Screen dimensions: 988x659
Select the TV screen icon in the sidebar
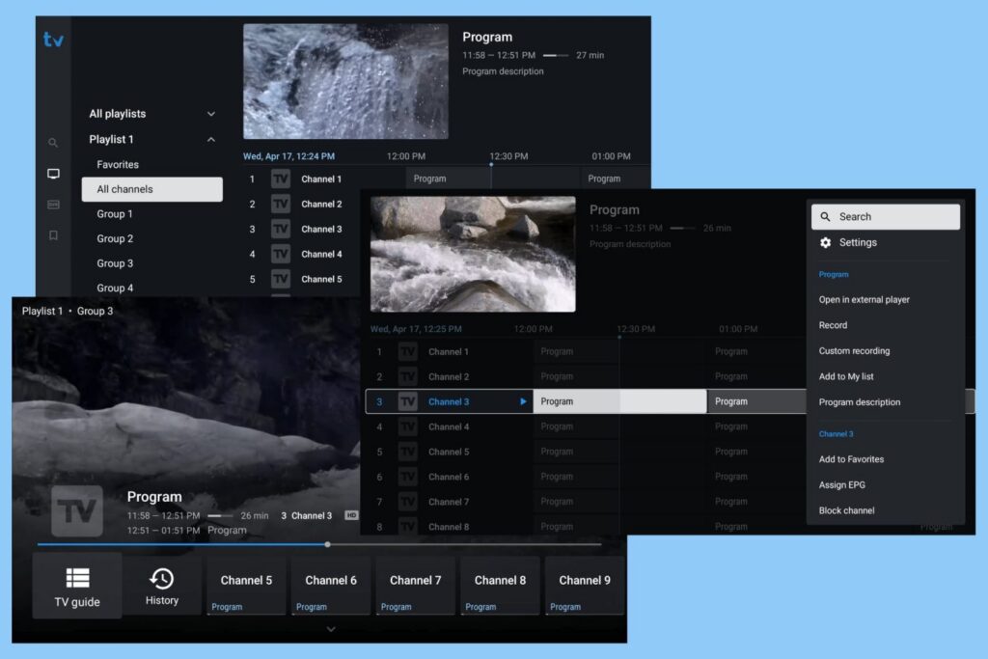click(53, 174)
